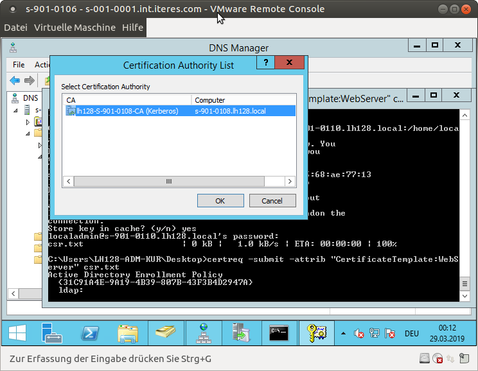The image size is (478, 371).
Task: Select the server icon in DNS tree
Action: pos(27,110)
